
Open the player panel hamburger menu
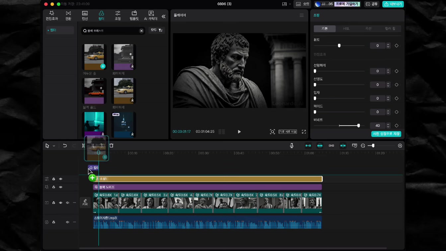tap(302, 15)
